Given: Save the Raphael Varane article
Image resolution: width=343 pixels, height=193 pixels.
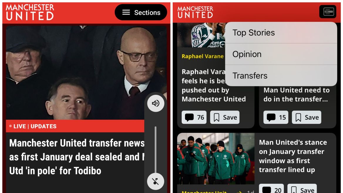Looking at the screenshot, I should (225, 117).
